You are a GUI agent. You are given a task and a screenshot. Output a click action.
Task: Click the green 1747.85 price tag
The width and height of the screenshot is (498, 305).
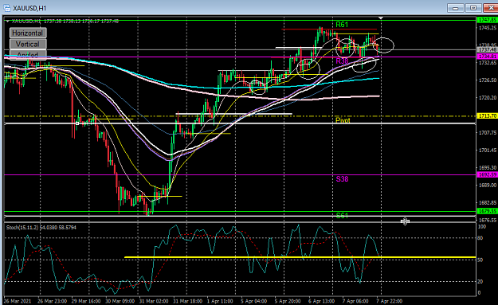[x=487, y=20]
